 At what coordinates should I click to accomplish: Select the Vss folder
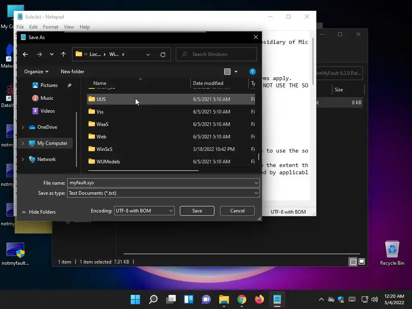pyautogui.click(x=171, y=112)
